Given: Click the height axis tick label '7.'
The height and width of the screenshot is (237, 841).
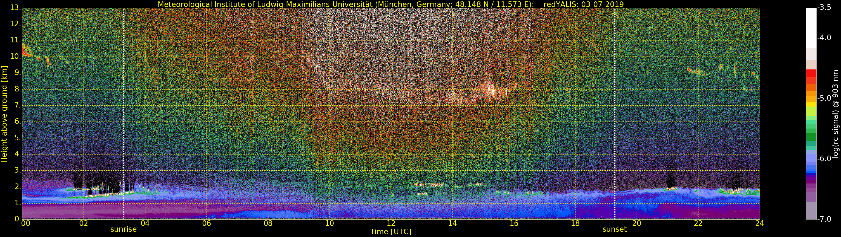Looking at the screenshot, I should coord(18,105).
